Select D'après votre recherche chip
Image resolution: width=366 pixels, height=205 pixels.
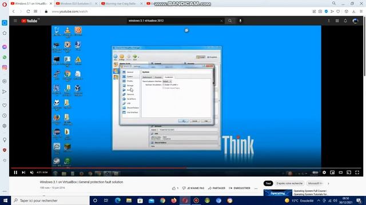[289, 183]
